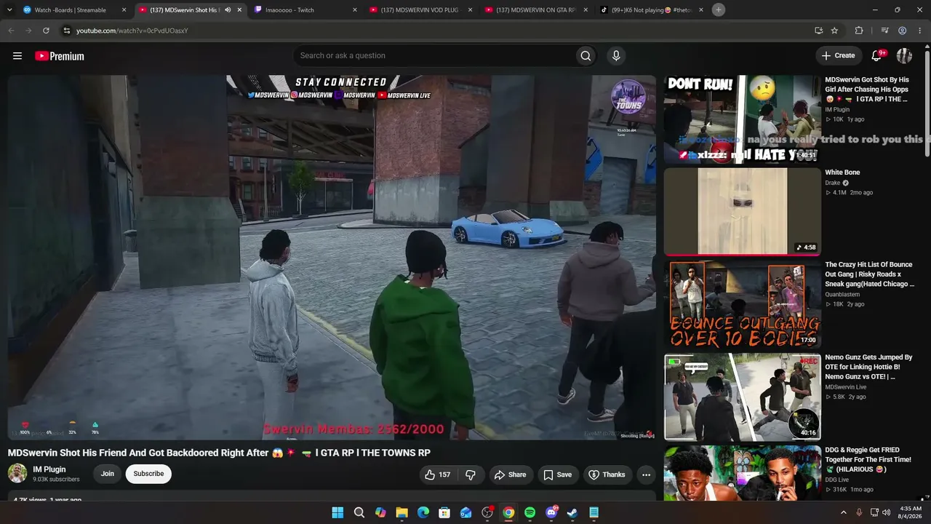
Task: Start voice search with the microphone
Action: 616,56
